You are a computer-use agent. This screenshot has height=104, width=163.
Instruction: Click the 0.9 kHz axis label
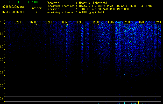click(2, 60)
